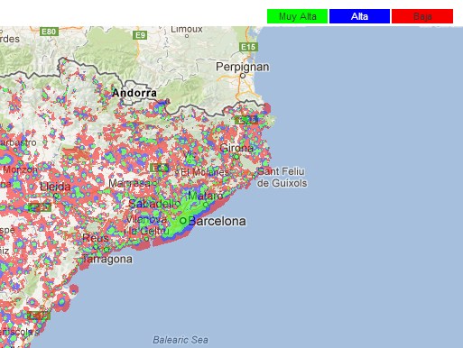Click the Balearic Sea label

pos(181,340)
